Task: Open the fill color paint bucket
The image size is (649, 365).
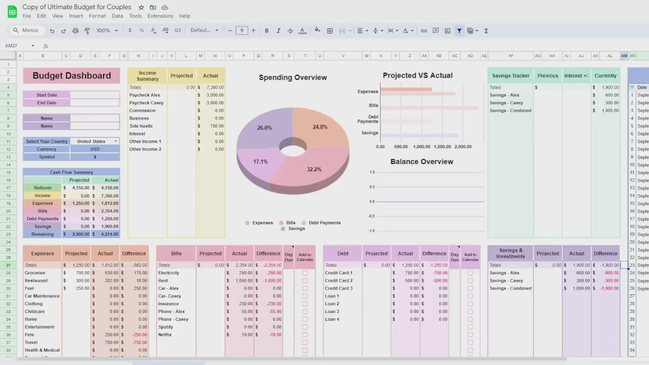Action: 317,30
